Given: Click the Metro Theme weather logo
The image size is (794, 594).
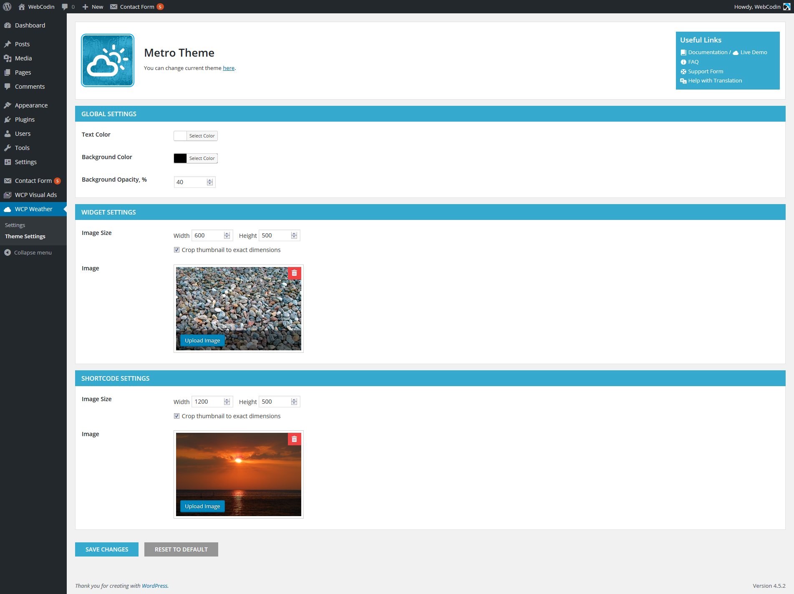Looking at the screenshot, I should click(108, 60).
